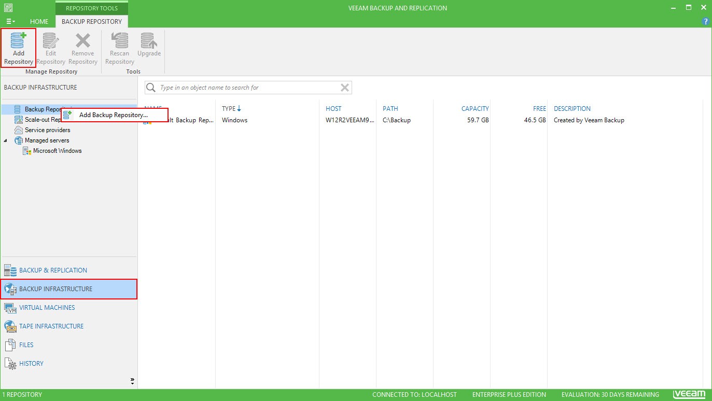This screenshot has height=401, width=712.
Task: Select Managed servers tree node
Action: click(x=47, y=140)
